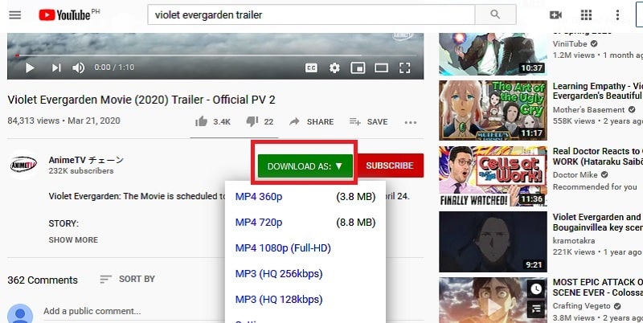Viewport: 643px width, 323px height.
Task: Click the Add a public comment field
Action: [x=233, y=312]
